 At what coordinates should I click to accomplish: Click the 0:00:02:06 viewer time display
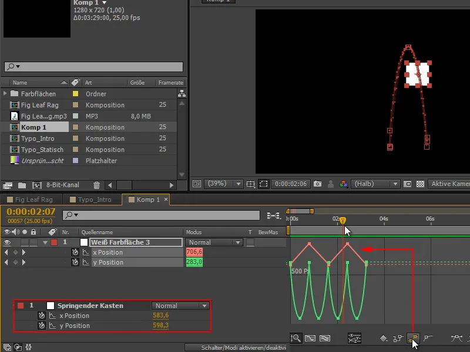coord(290,184)
